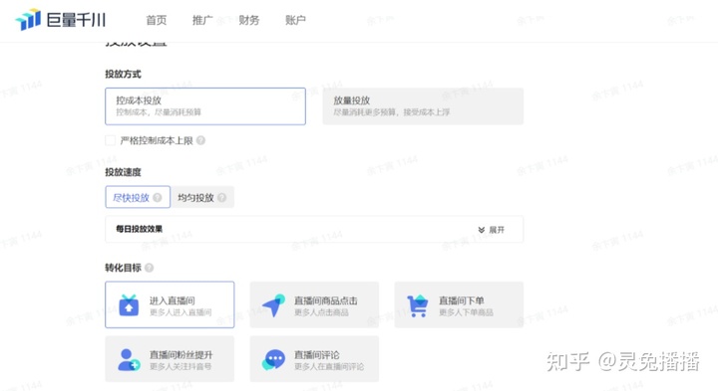Click the 投放速度 heading
The width and height of the screenshot is (718, 391).
[124, 172]
